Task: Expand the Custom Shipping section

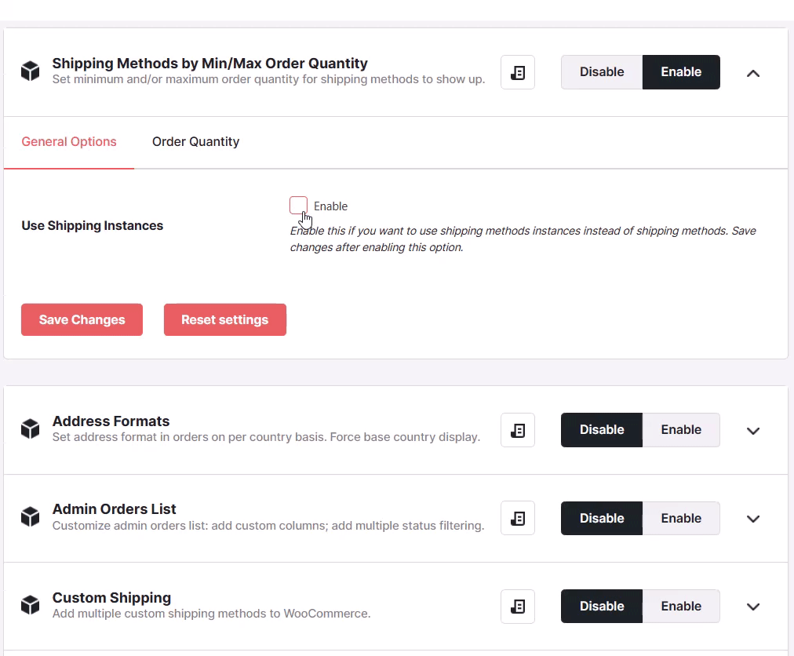Action: 753,607
